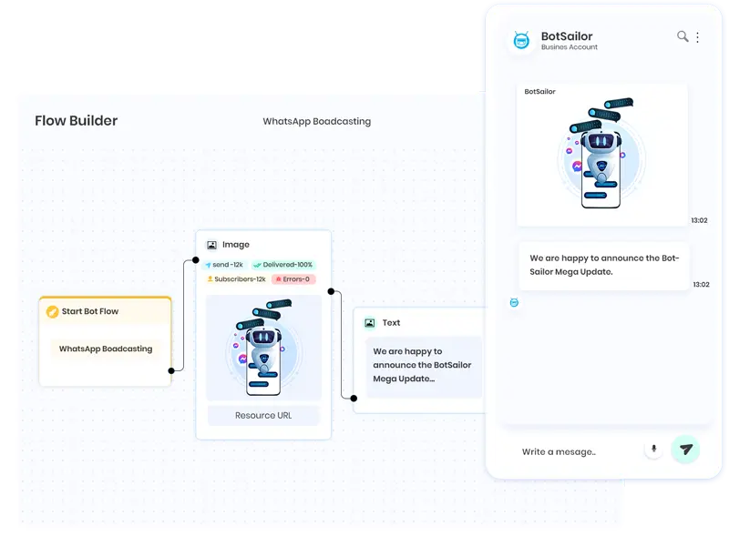This screenshot has height=546, width=729.
Task: Tap the microphone icon in message bar
Action: 653,450
